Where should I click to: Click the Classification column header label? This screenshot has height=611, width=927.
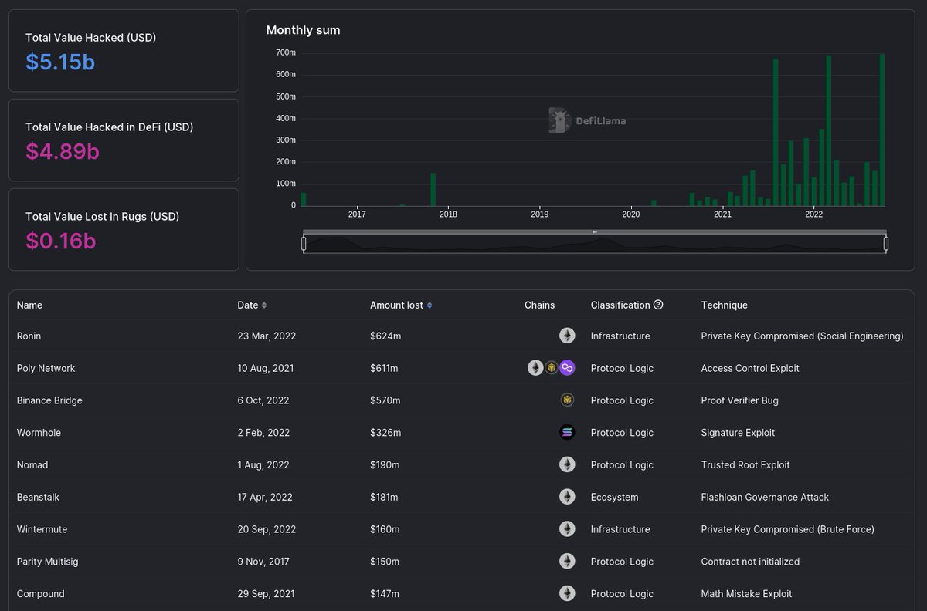(620, 305)
